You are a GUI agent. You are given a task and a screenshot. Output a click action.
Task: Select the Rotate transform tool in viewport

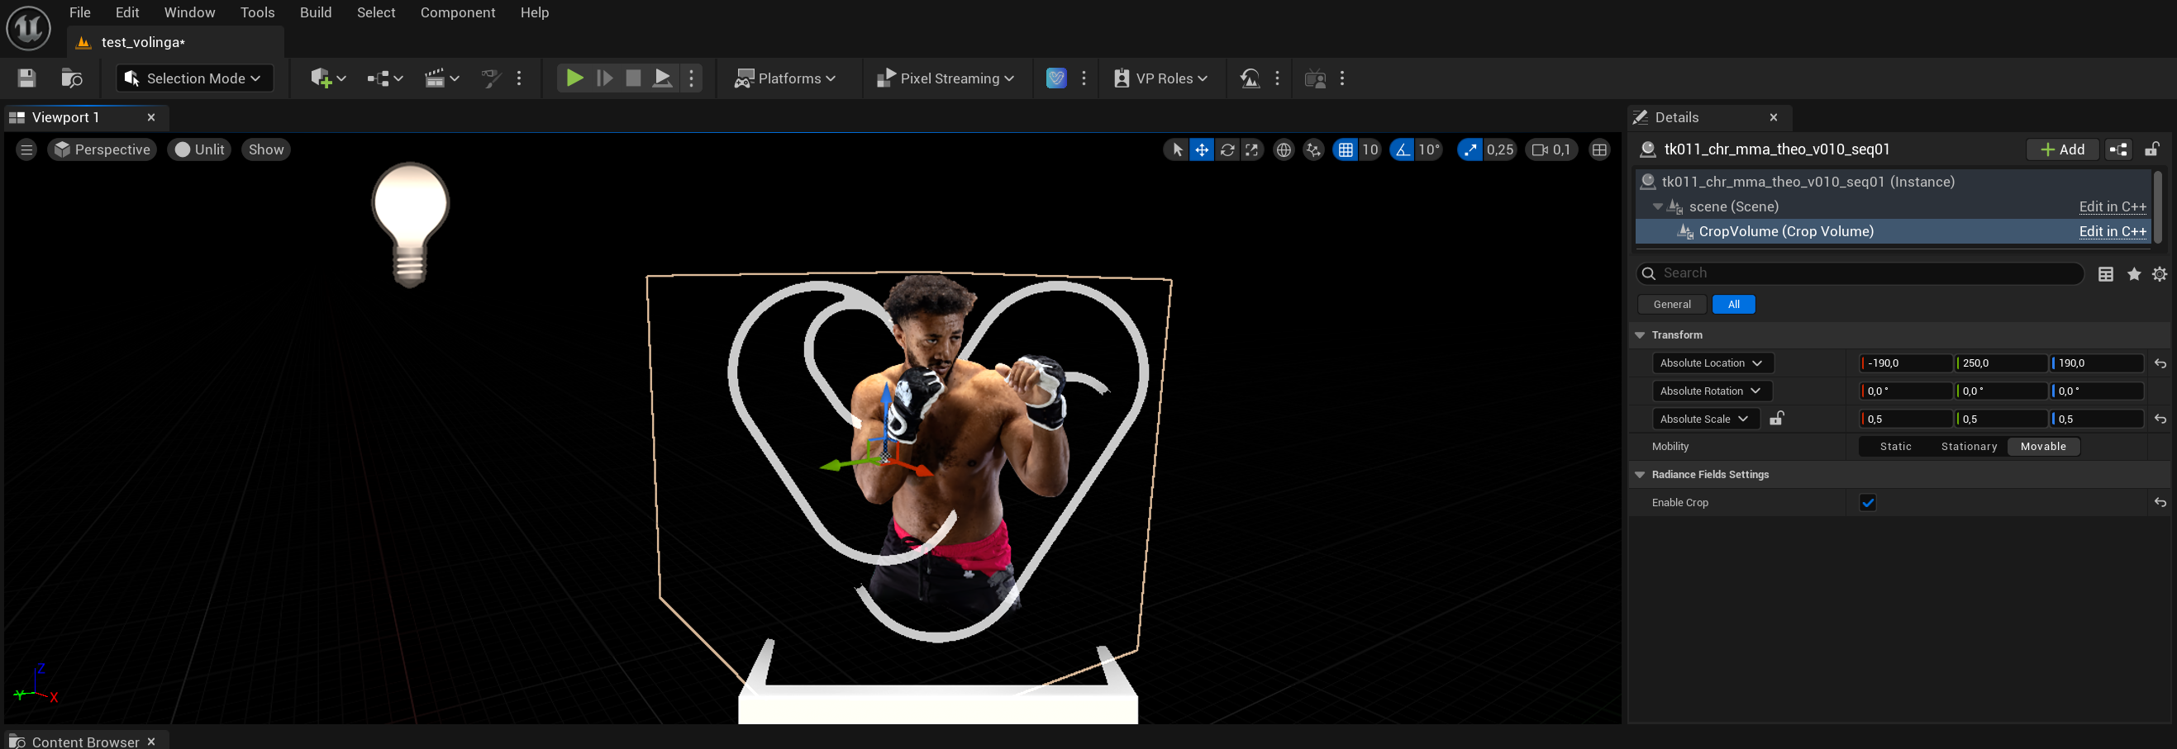1227,149
